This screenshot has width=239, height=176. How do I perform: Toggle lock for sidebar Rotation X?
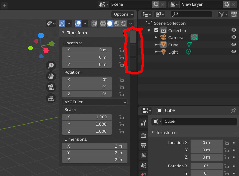[121, 80]
